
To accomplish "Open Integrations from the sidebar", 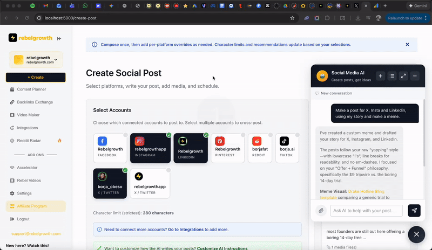I will click(x=28, y=128).
